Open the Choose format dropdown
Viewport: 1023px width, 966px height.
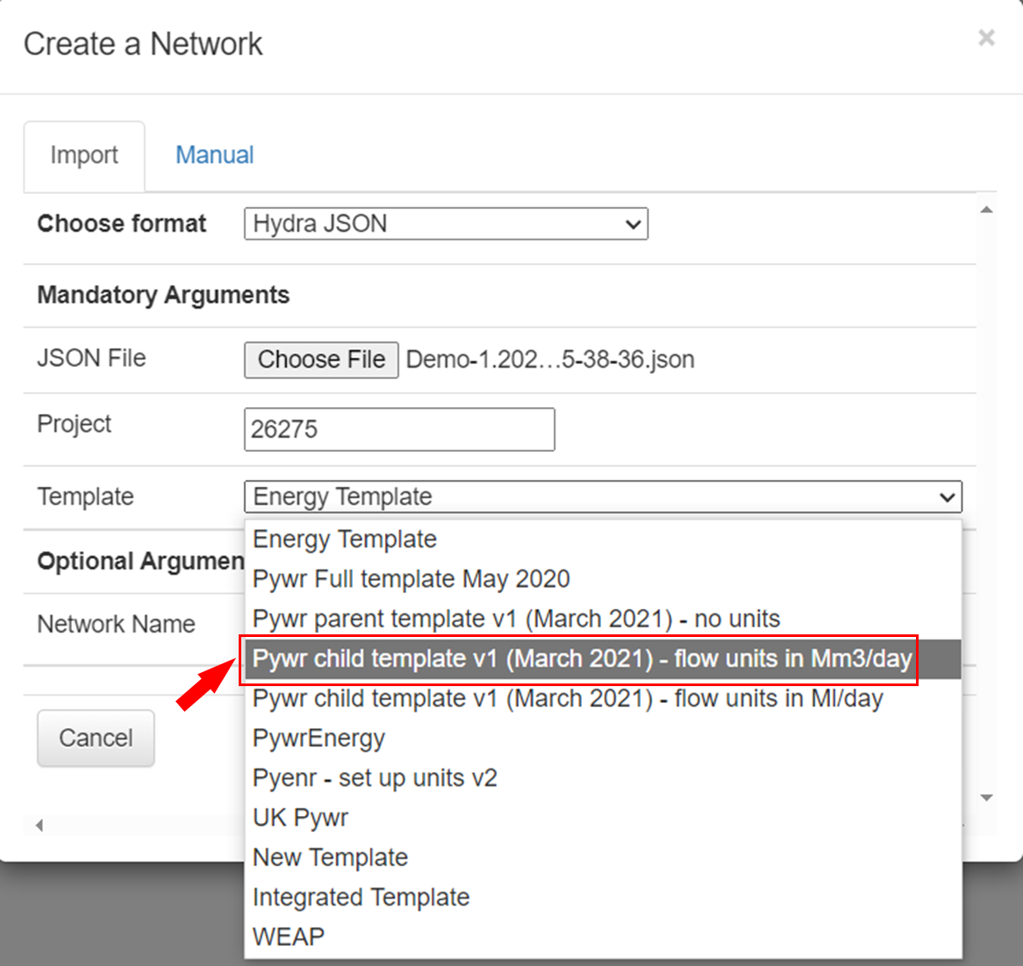click(446, 224)
